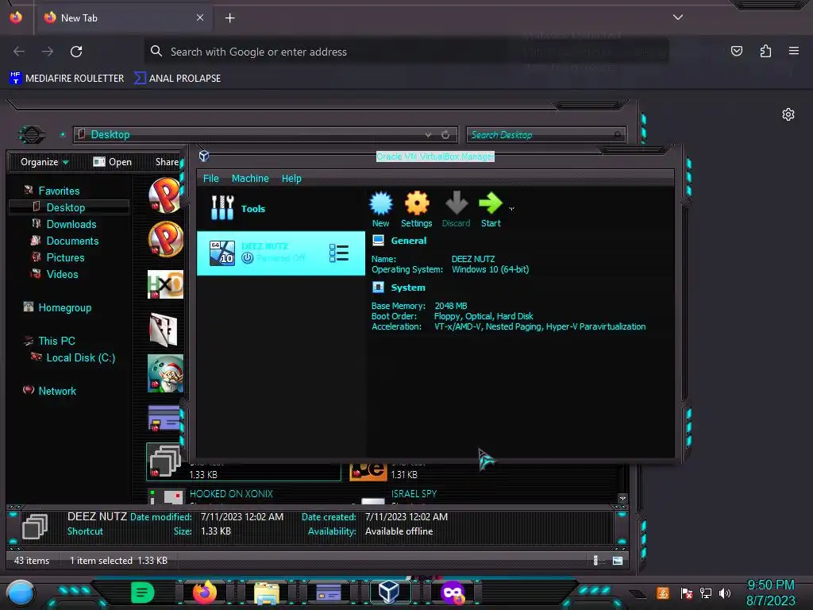Select Homegroup in Explorer navigation pane
The height and width of the screenshot is (610, 813).
65,307
